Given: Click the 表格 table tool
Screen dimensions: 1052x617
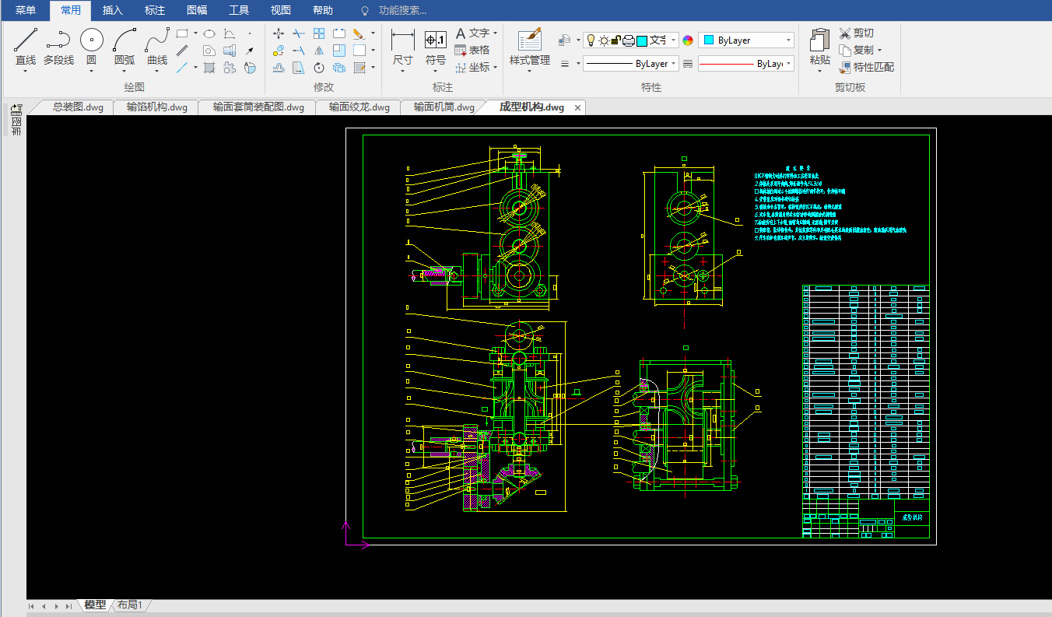Looking at the screenshot, I should [472, 50].
